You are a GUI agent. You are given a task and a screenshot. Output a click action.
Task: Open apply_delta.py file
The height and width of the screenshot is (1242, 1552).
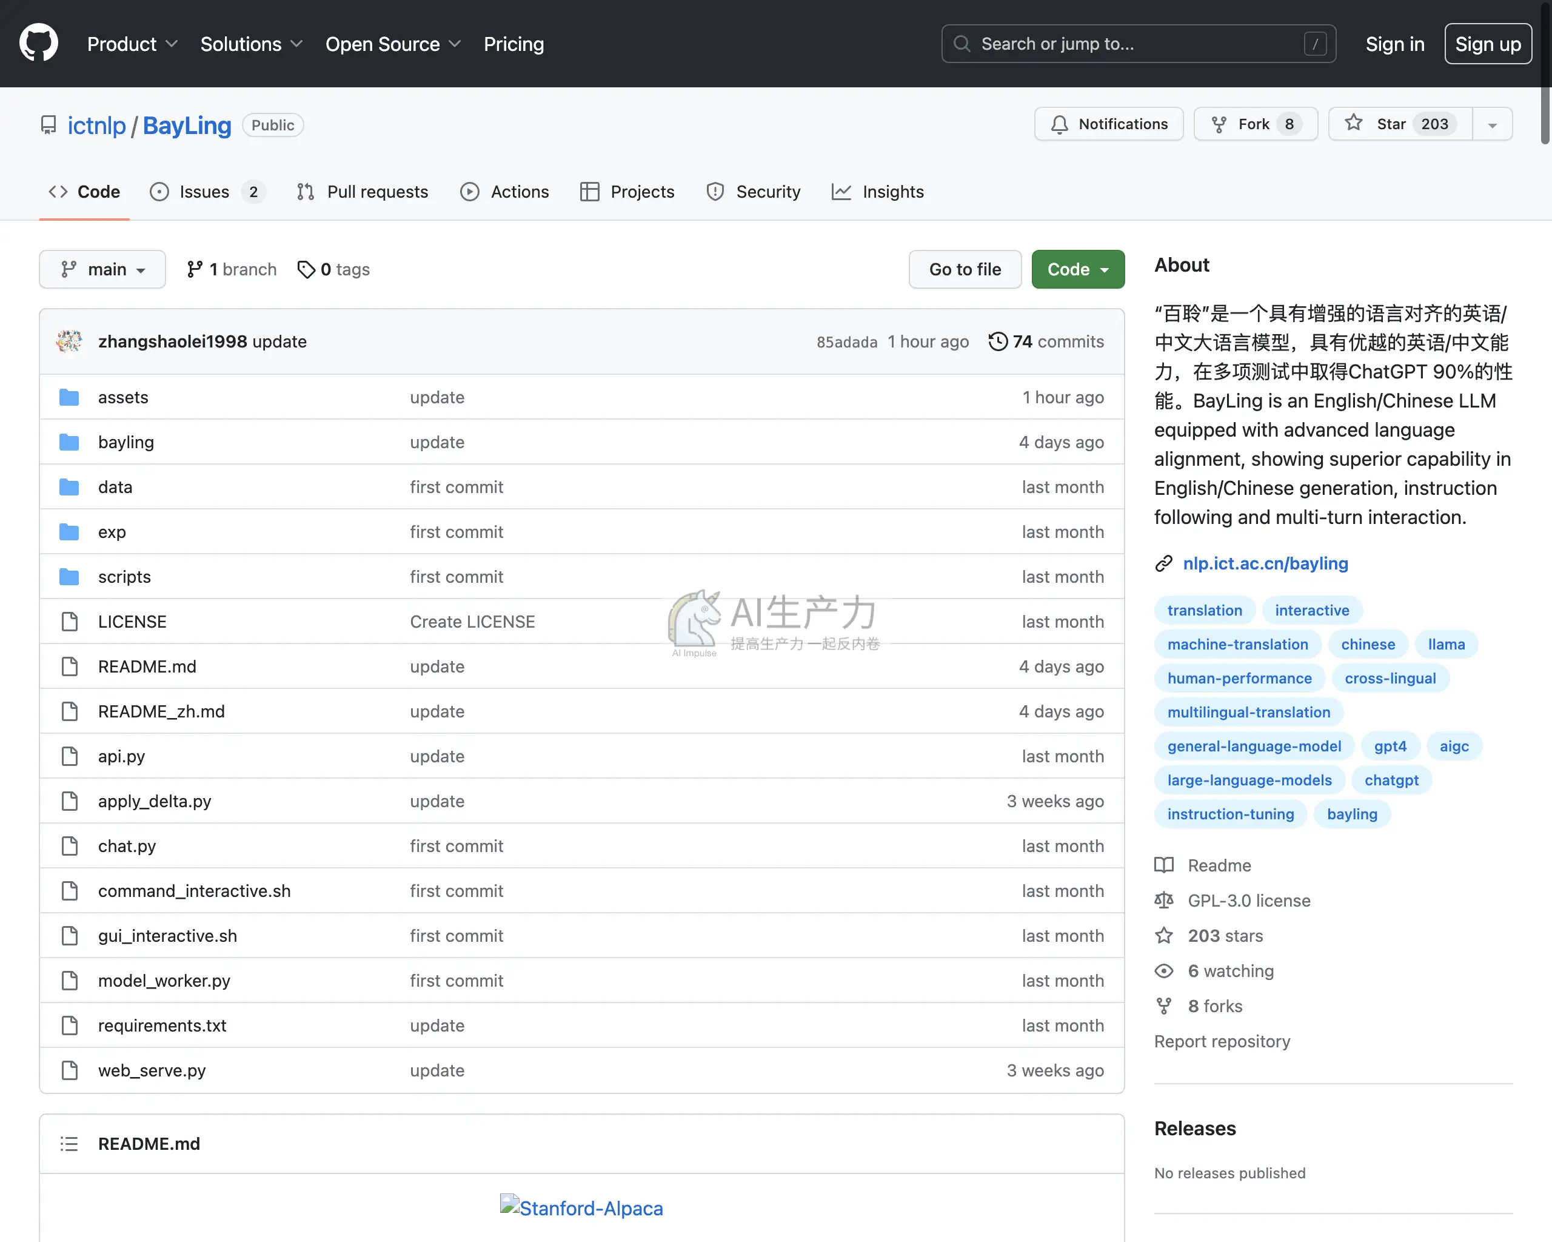click(155, 801)
